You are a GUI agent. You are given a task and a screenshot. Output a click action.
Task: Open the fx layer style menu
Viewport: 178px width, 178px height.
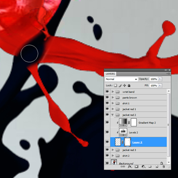click(x=130, y=166)
